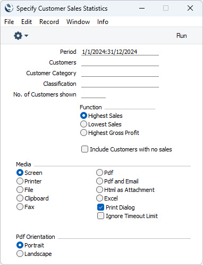203x265 pixels.
Task: Open the Info menu
Action: pos(103,22)
